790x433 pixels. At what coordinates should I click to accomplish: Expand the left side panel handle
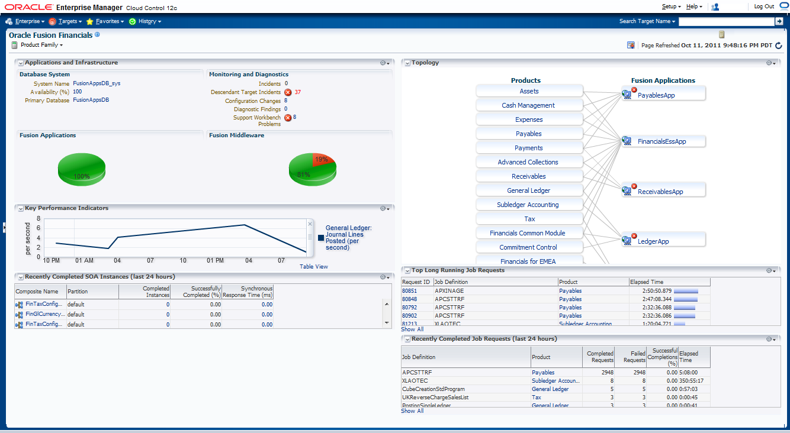pyautogui.click(x=4, y=228)
